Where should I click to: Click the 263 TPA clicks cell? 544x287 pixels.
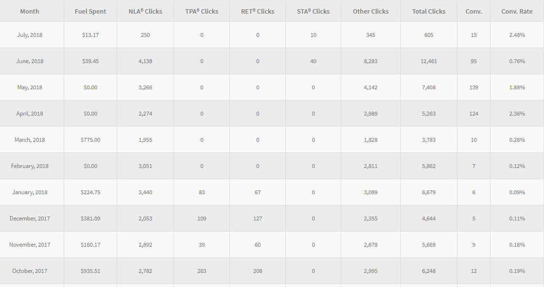coord(202,270)
